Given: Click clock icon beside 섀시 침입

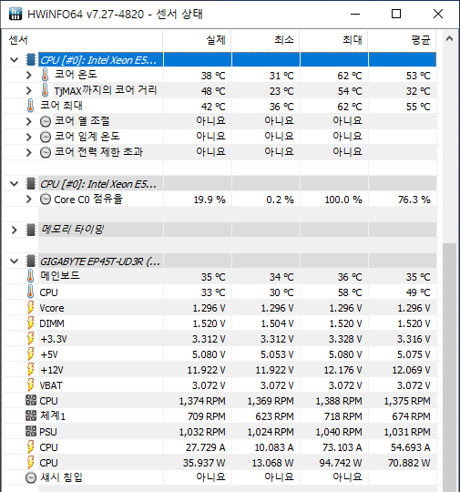Looking at the screenshot, I should click(x=31, y=478).
